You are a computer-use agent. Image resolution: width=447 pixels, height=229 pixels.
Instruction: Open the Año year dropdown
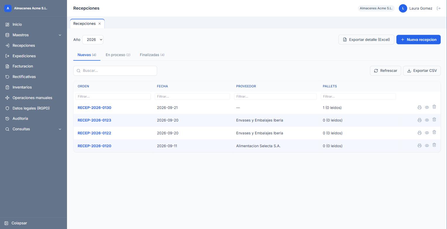pyautogui.click(x=93, y=40)
